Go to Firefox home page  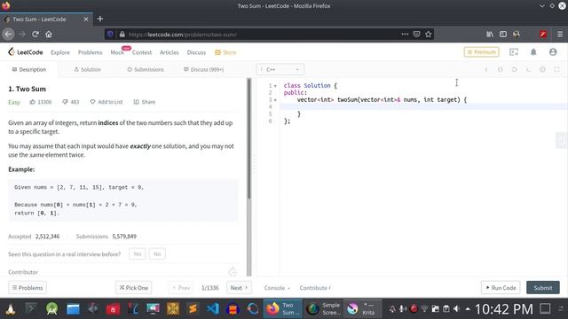coord(49,35)
